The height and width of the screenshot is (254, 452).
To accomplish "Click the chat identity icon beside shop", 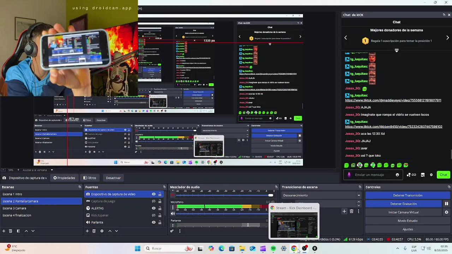I will pos(411,175).
